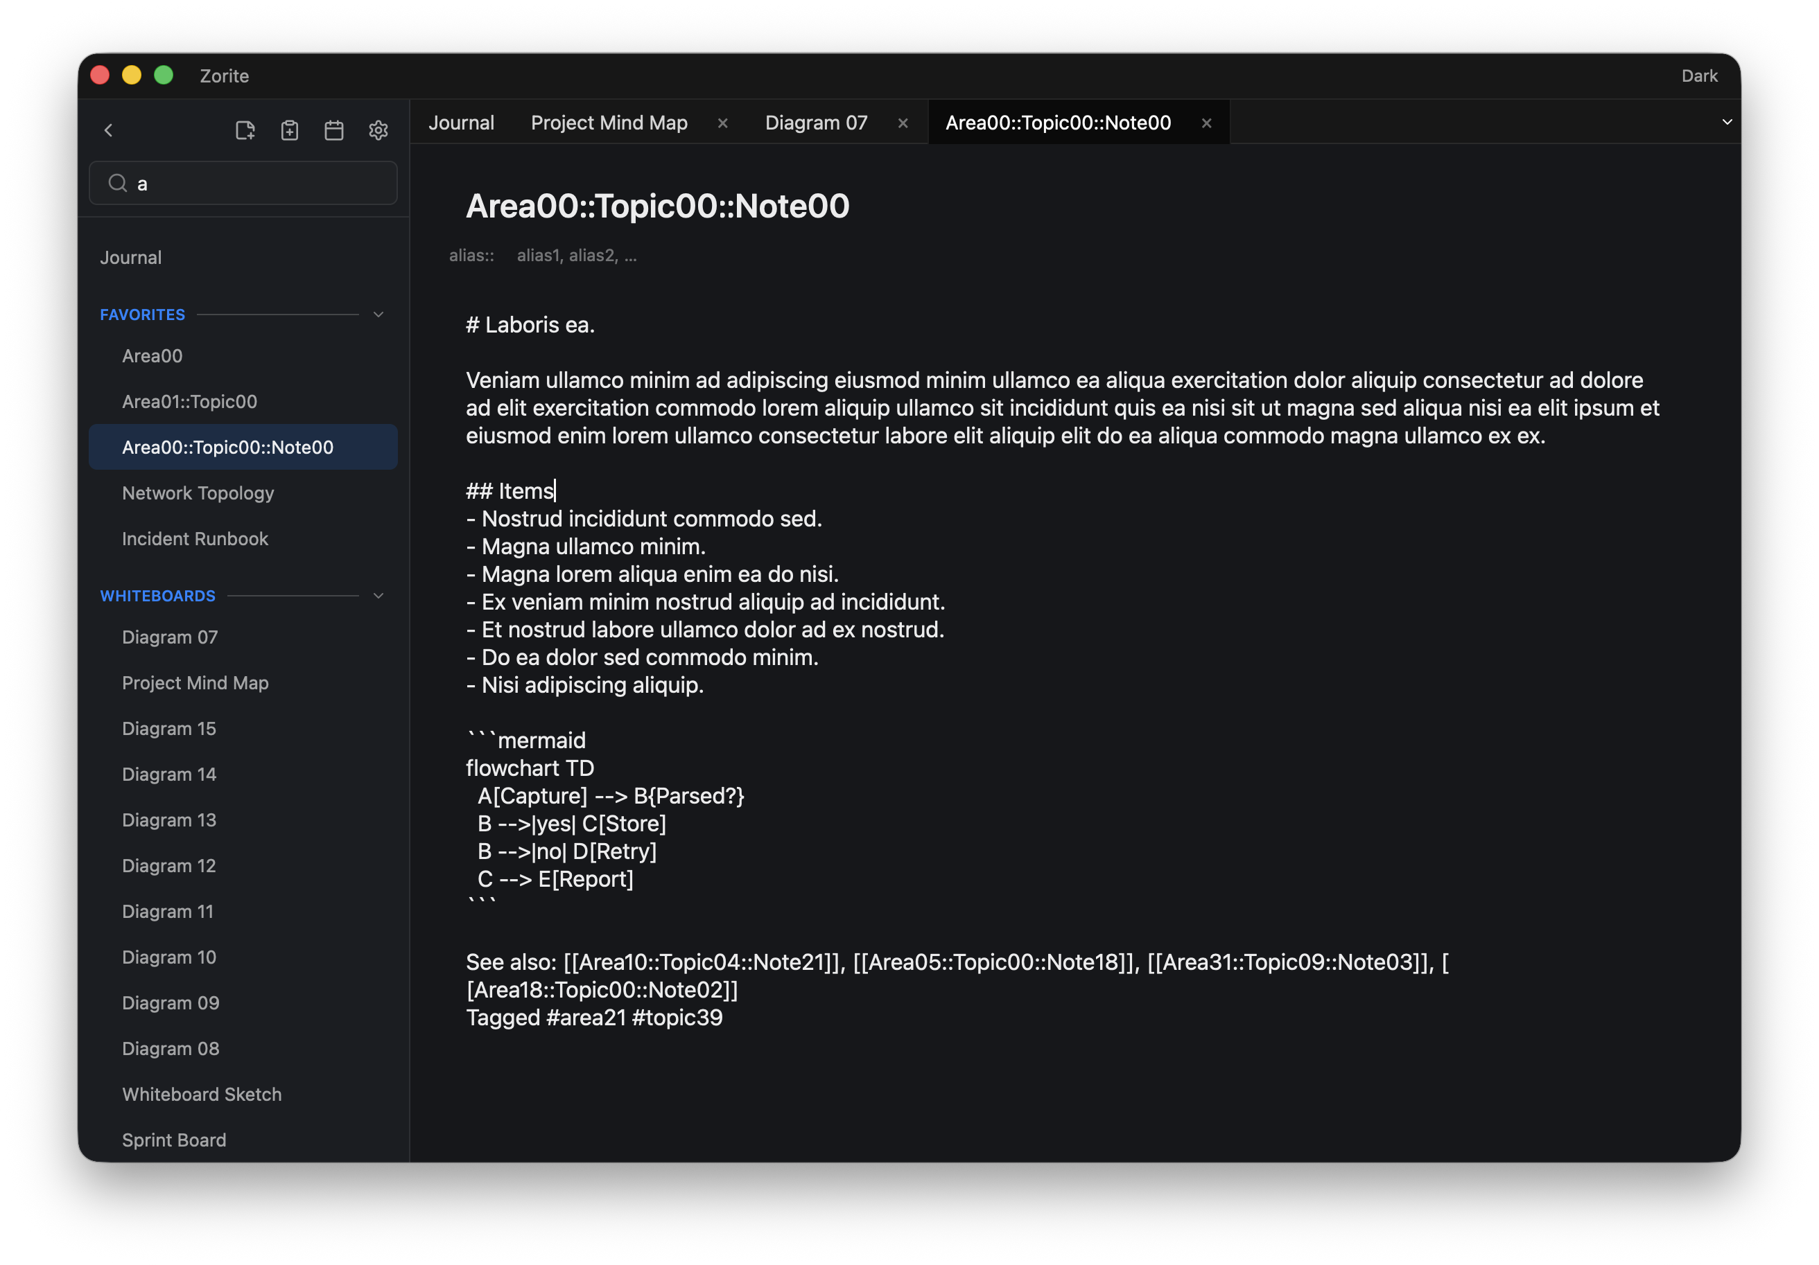Click the #topic39 tag
Screen dimensions: 1819x1265
(x=677, y=1017)
